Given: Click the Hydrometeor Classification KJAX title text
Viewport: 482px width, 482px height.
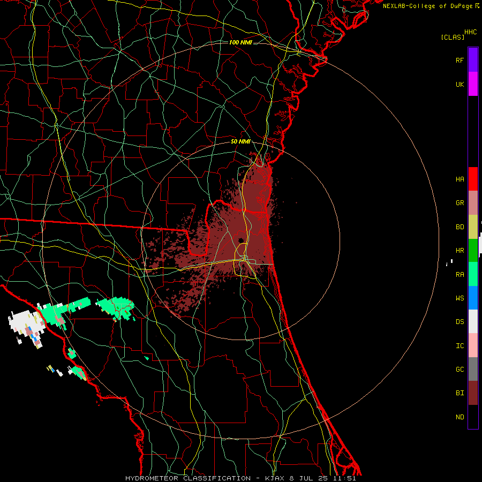Looking at the screenshot, I should (240, 478).
